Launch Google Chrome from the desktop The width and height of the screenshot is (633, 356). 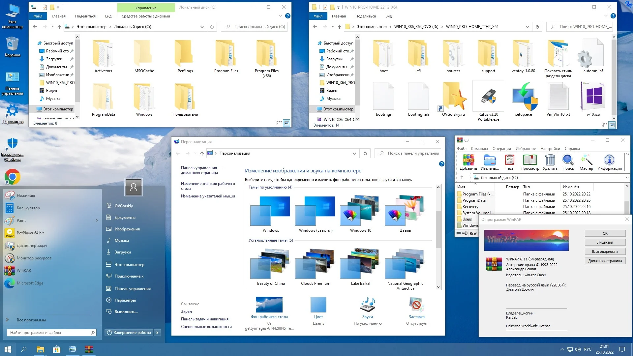(x=13, y=177)
